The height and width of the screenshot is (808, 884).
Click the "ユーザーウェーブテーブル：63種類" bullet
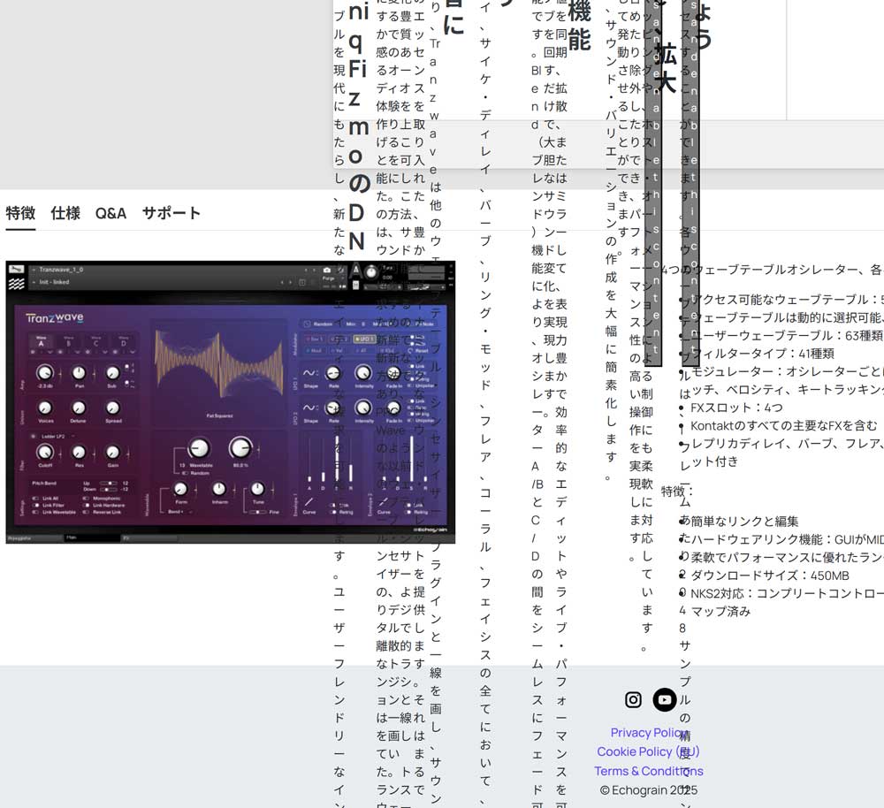(x=787, y=336)
